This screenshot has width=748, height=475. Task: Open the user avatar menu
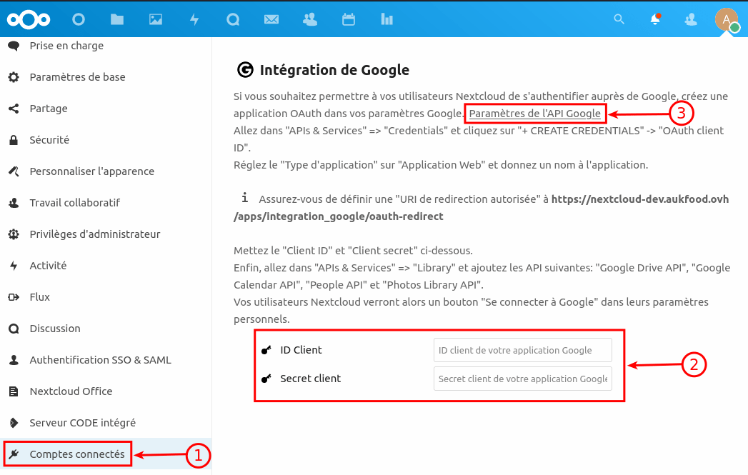coord(727,19)
